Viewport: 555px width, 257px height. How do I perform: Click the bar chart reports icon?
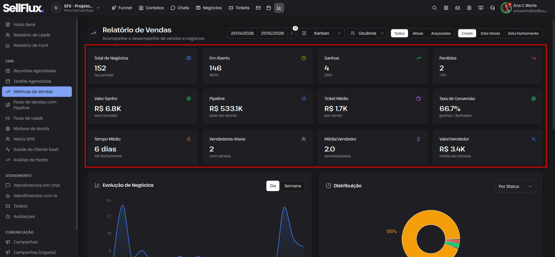click(279, 8)
